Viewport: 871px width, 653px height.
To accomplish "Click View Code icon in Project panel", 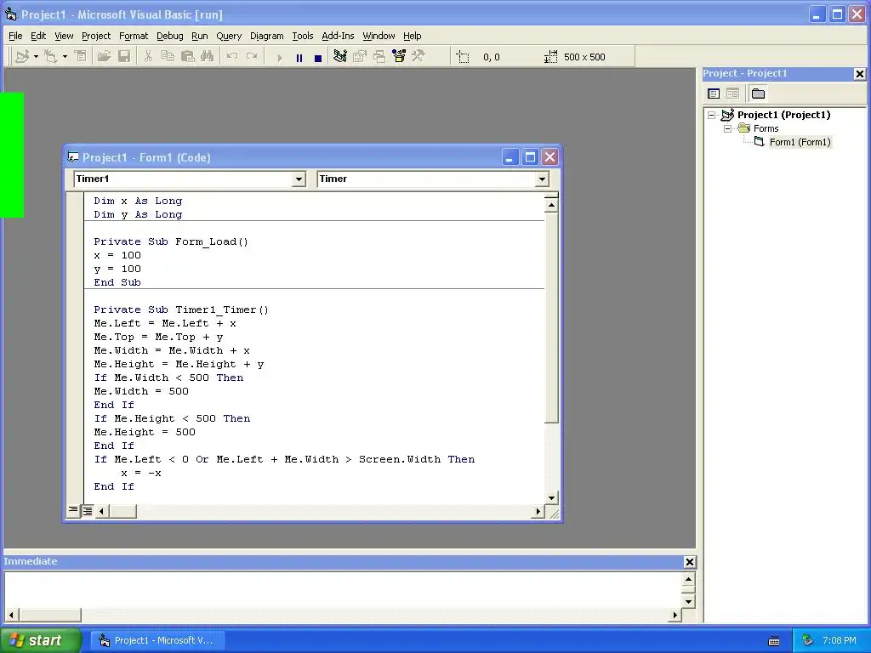I will coord(714,94).
